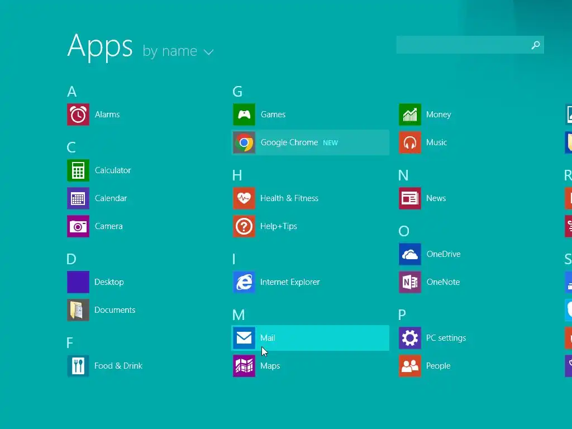572x429 pixels.
Task: Launch the Music headphones icon
Action: tap(410, 142)
